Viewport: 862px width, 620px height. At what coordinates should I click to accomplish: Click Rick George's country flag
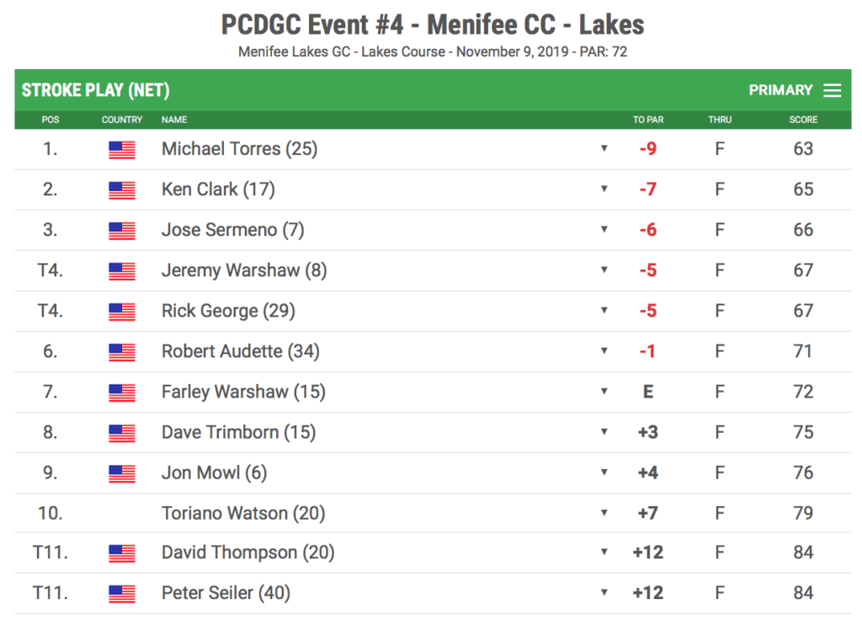(122, 312)
